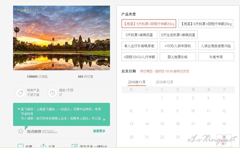Click date 1 in the November calendar

162,98
